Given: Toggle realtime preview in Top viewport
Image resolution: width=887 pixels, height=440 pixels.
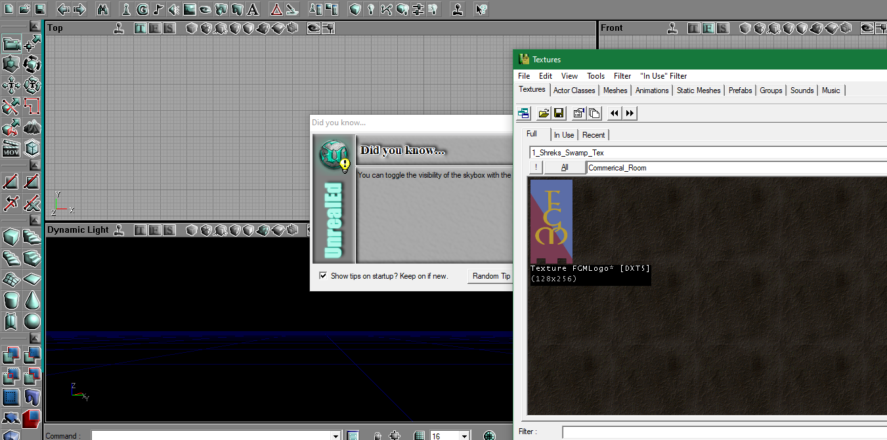Looking at the screenshot, I should click(119, 28).
